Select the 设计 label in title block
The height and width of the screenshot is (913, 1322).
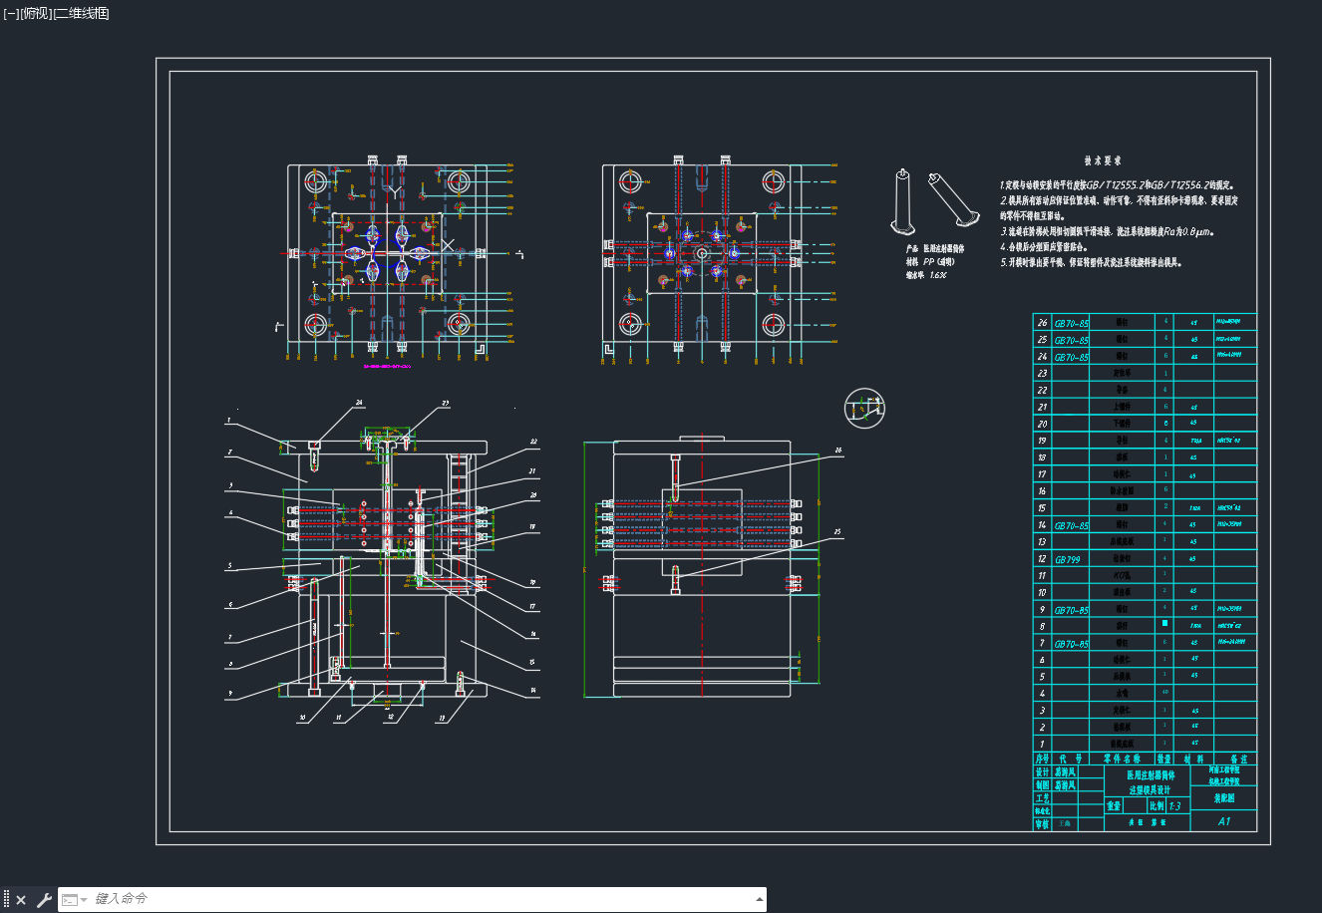1042,773
